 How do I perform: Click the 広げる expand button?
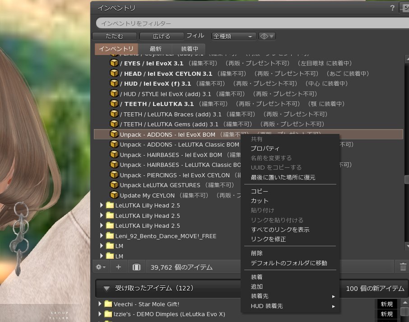(x=162, y=36)
